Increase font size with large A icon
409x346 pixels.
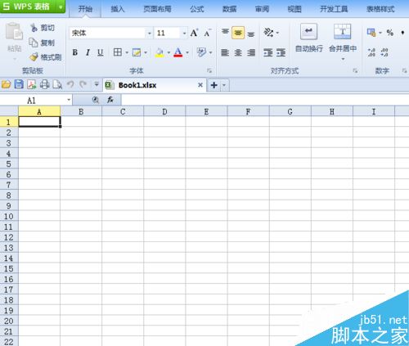(x=194, y=33)
